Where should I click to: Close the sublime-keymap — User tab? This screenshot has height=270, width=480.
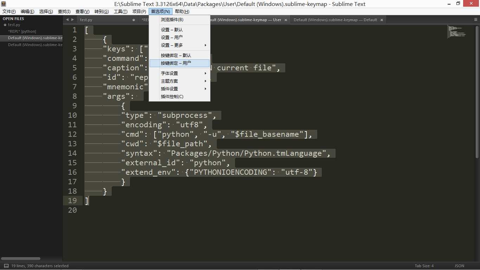286,20
